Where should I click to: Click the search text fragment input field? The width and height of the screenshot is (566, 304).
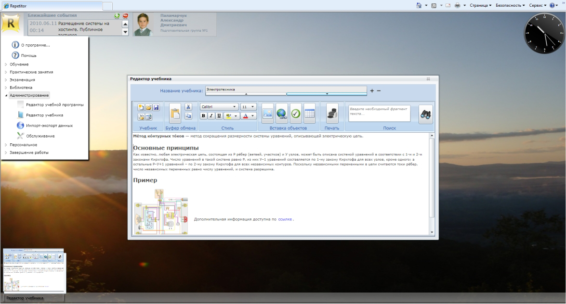[x=379, y=114]
